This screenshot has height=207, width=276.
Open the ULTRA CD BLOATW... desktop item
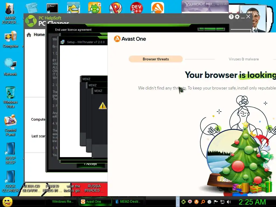tap(31, 188)
